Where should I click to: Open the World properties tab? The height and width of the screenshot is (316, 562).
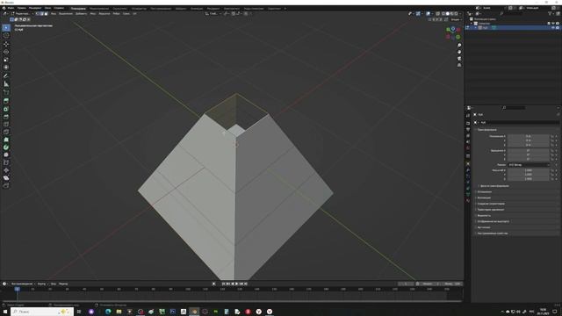pyautogui.click(x=468, y=148)
